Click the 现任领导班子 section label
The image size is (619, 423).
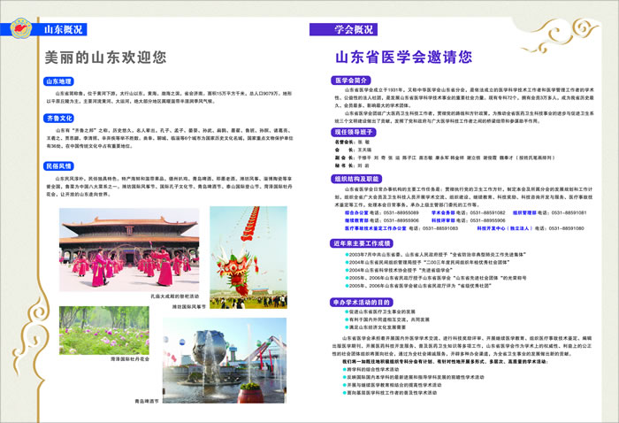click(x=355, y=131)
